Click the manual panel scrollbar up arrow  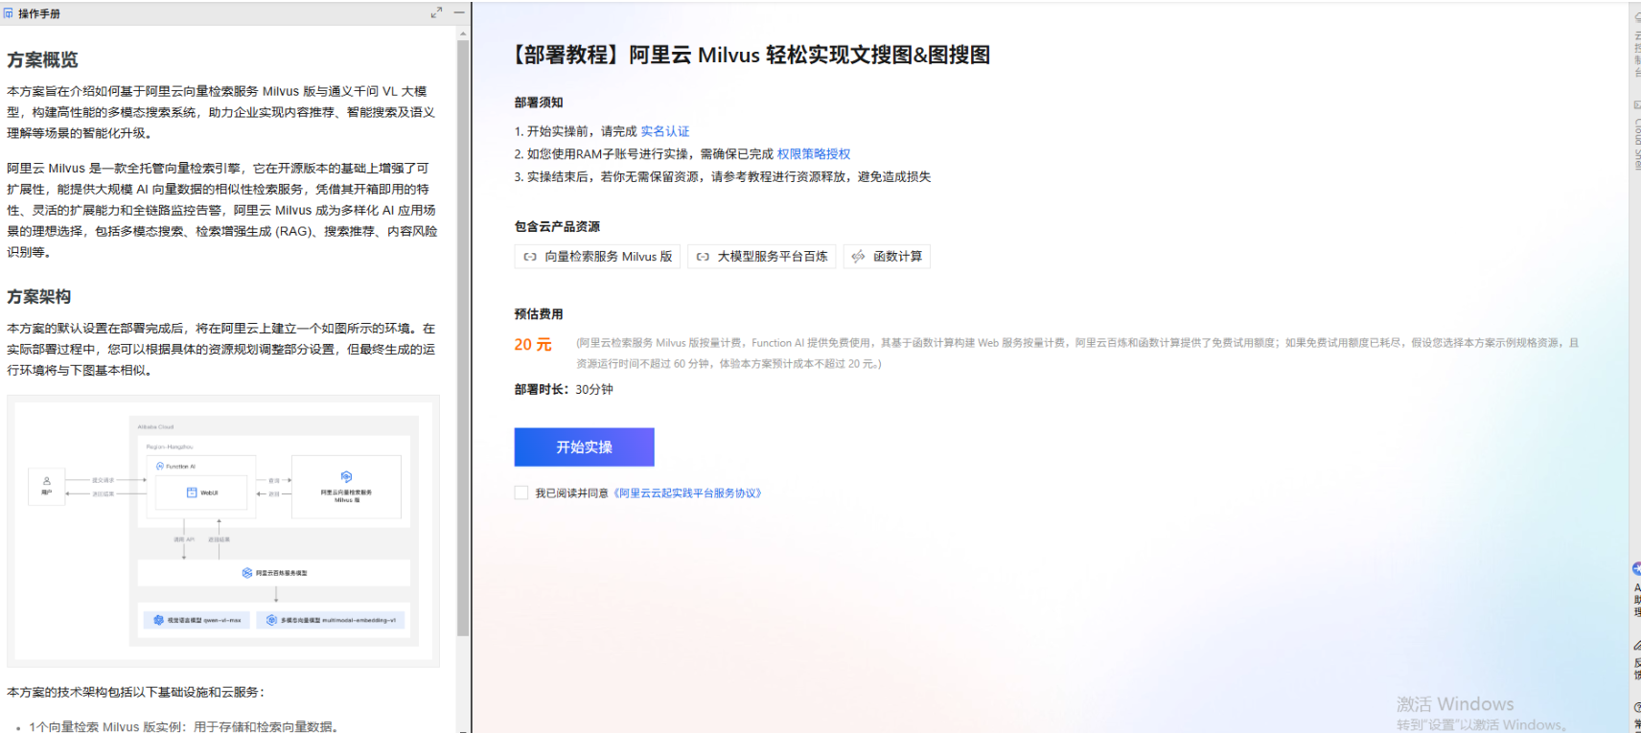463,34
